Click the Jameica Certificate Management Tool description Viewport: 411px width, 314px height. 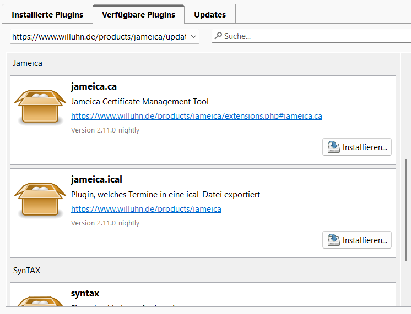pos(140,102)
